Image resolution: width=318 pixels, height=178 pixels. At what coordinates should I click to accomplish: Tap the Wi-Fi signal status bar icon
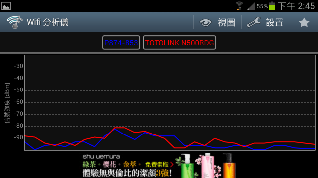pyautogui.click(x=239, y=6)
